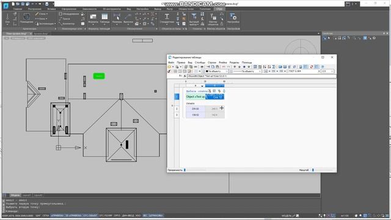
Task: Click the Форматы button in the ribbon
Action: pyautogui.click(x=93, y=19)
